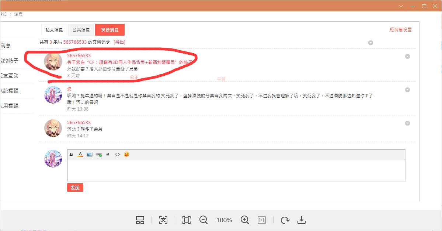This screenshot has width=442, height=231.
Task: Click the 您 sender name of the second message
Action: coord(69,89)
